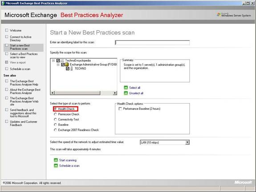Click the Start scanning green arrow icon
This screenshot has height=192, width=256.
(x=56, y=160)
